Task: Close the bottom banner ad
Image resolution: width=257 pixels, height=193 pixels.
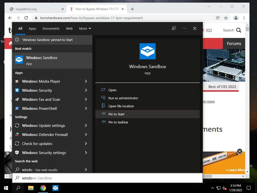Action: [x=240, y=151]
